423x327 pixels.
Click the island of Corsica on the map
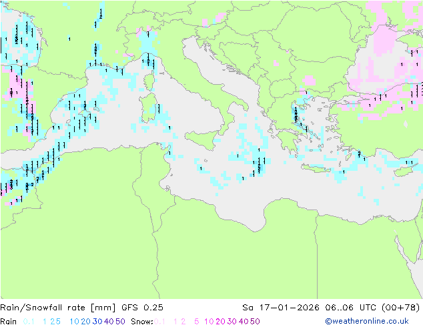click(x=149, y=81)
